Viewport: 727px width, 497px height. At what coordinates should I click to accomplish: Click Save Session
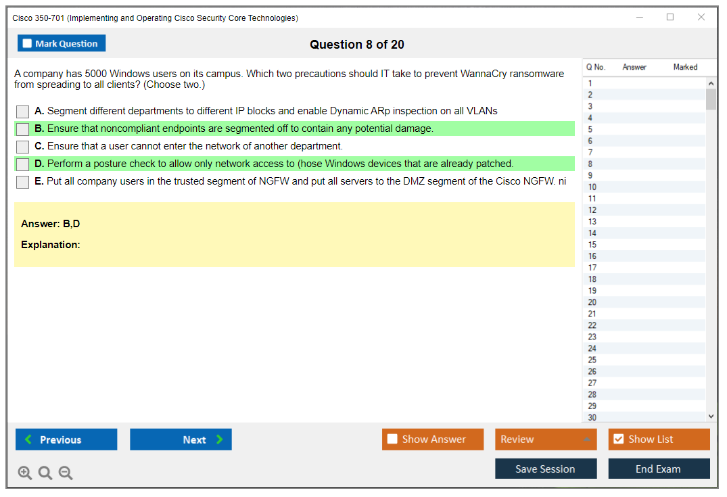[x=546, y=469]
